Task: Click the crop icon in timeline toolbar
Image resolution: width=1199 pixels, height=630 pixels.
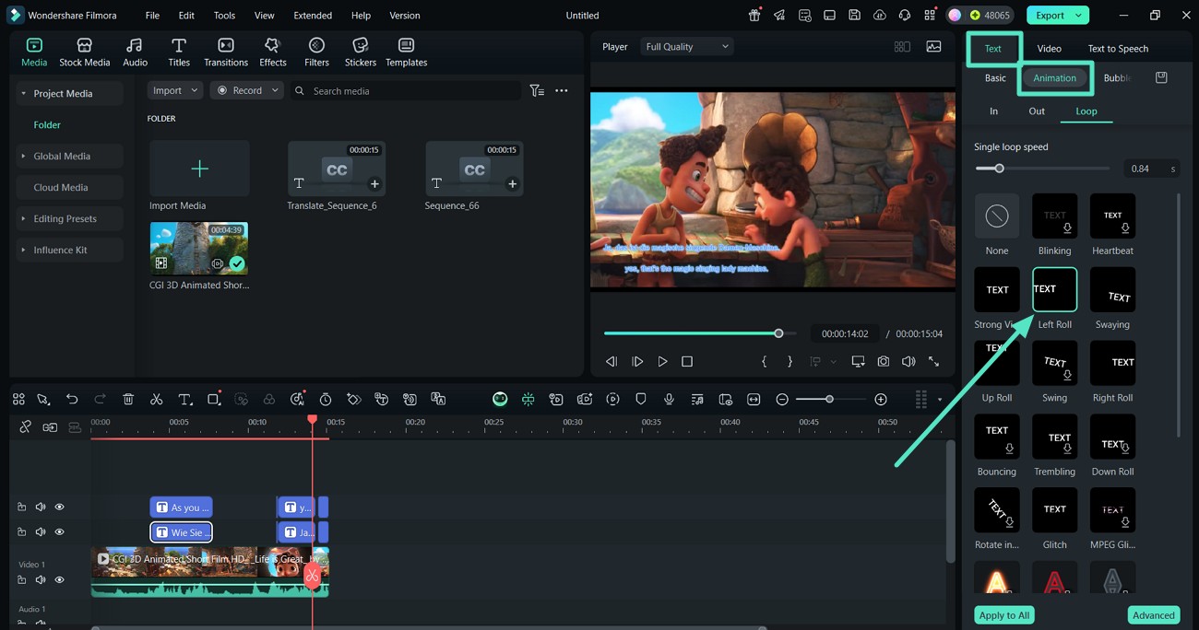Action: pyautogui.click(x=214, y=399)
